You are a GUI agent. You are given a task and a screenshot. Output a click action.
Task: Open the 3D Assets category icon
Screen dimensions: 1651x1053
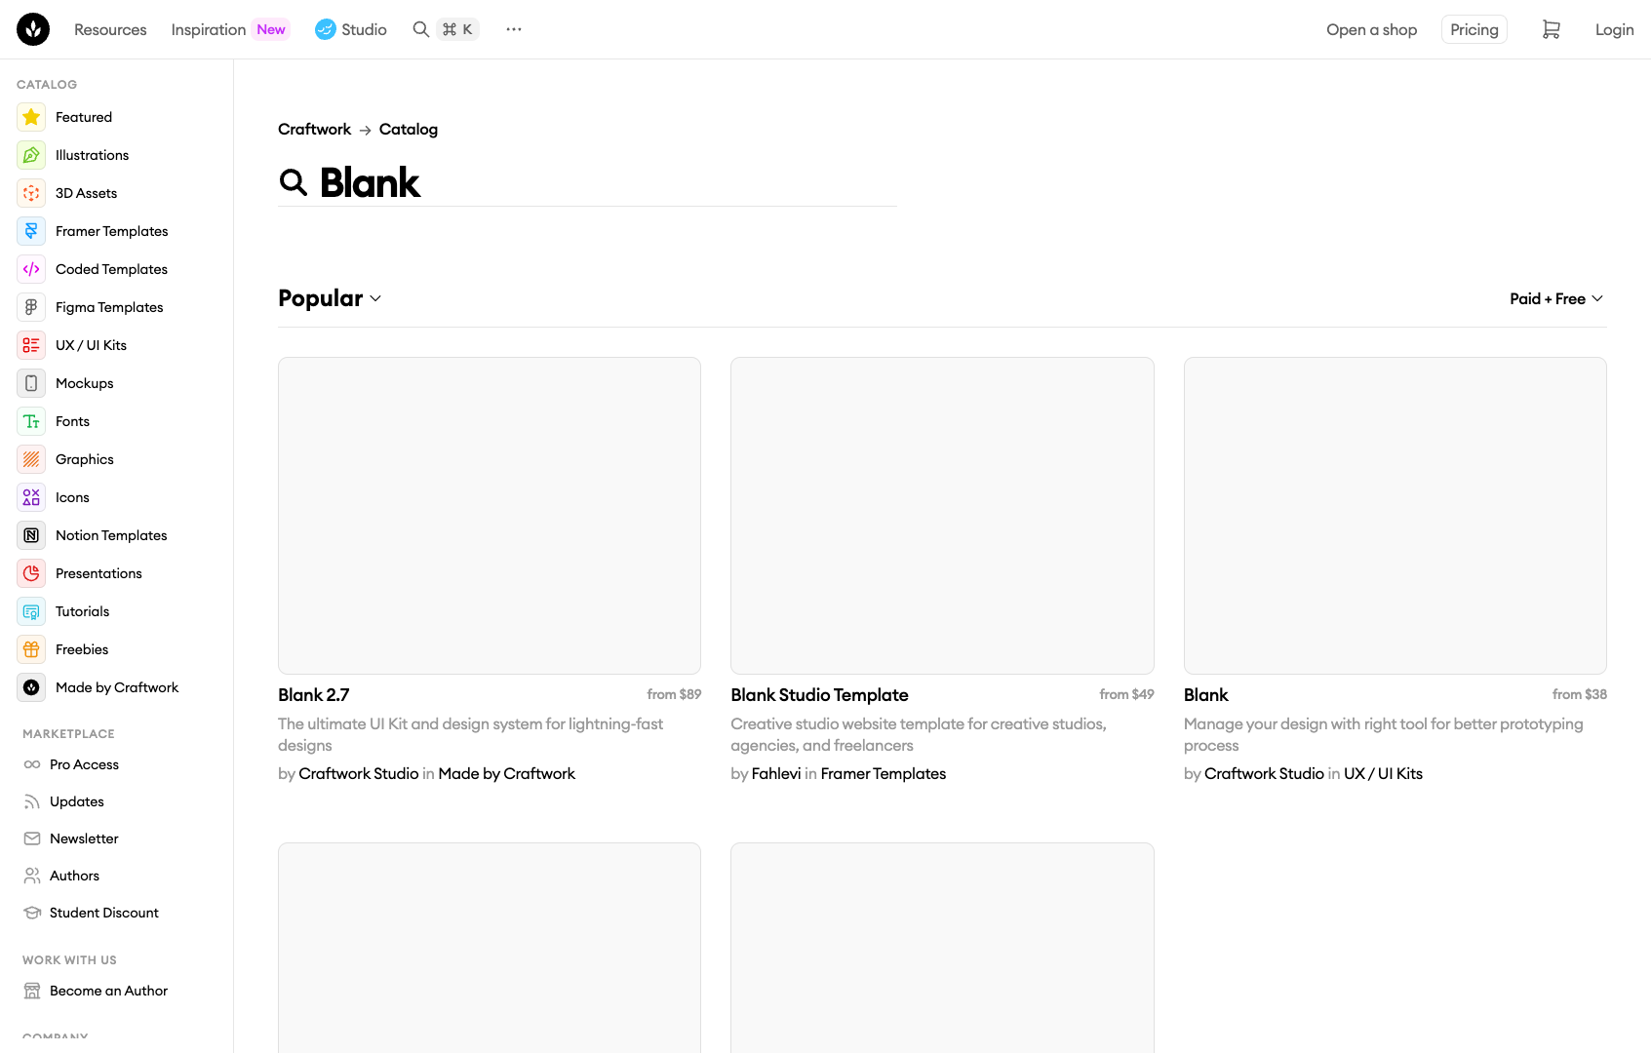click(x=31, y=193)
